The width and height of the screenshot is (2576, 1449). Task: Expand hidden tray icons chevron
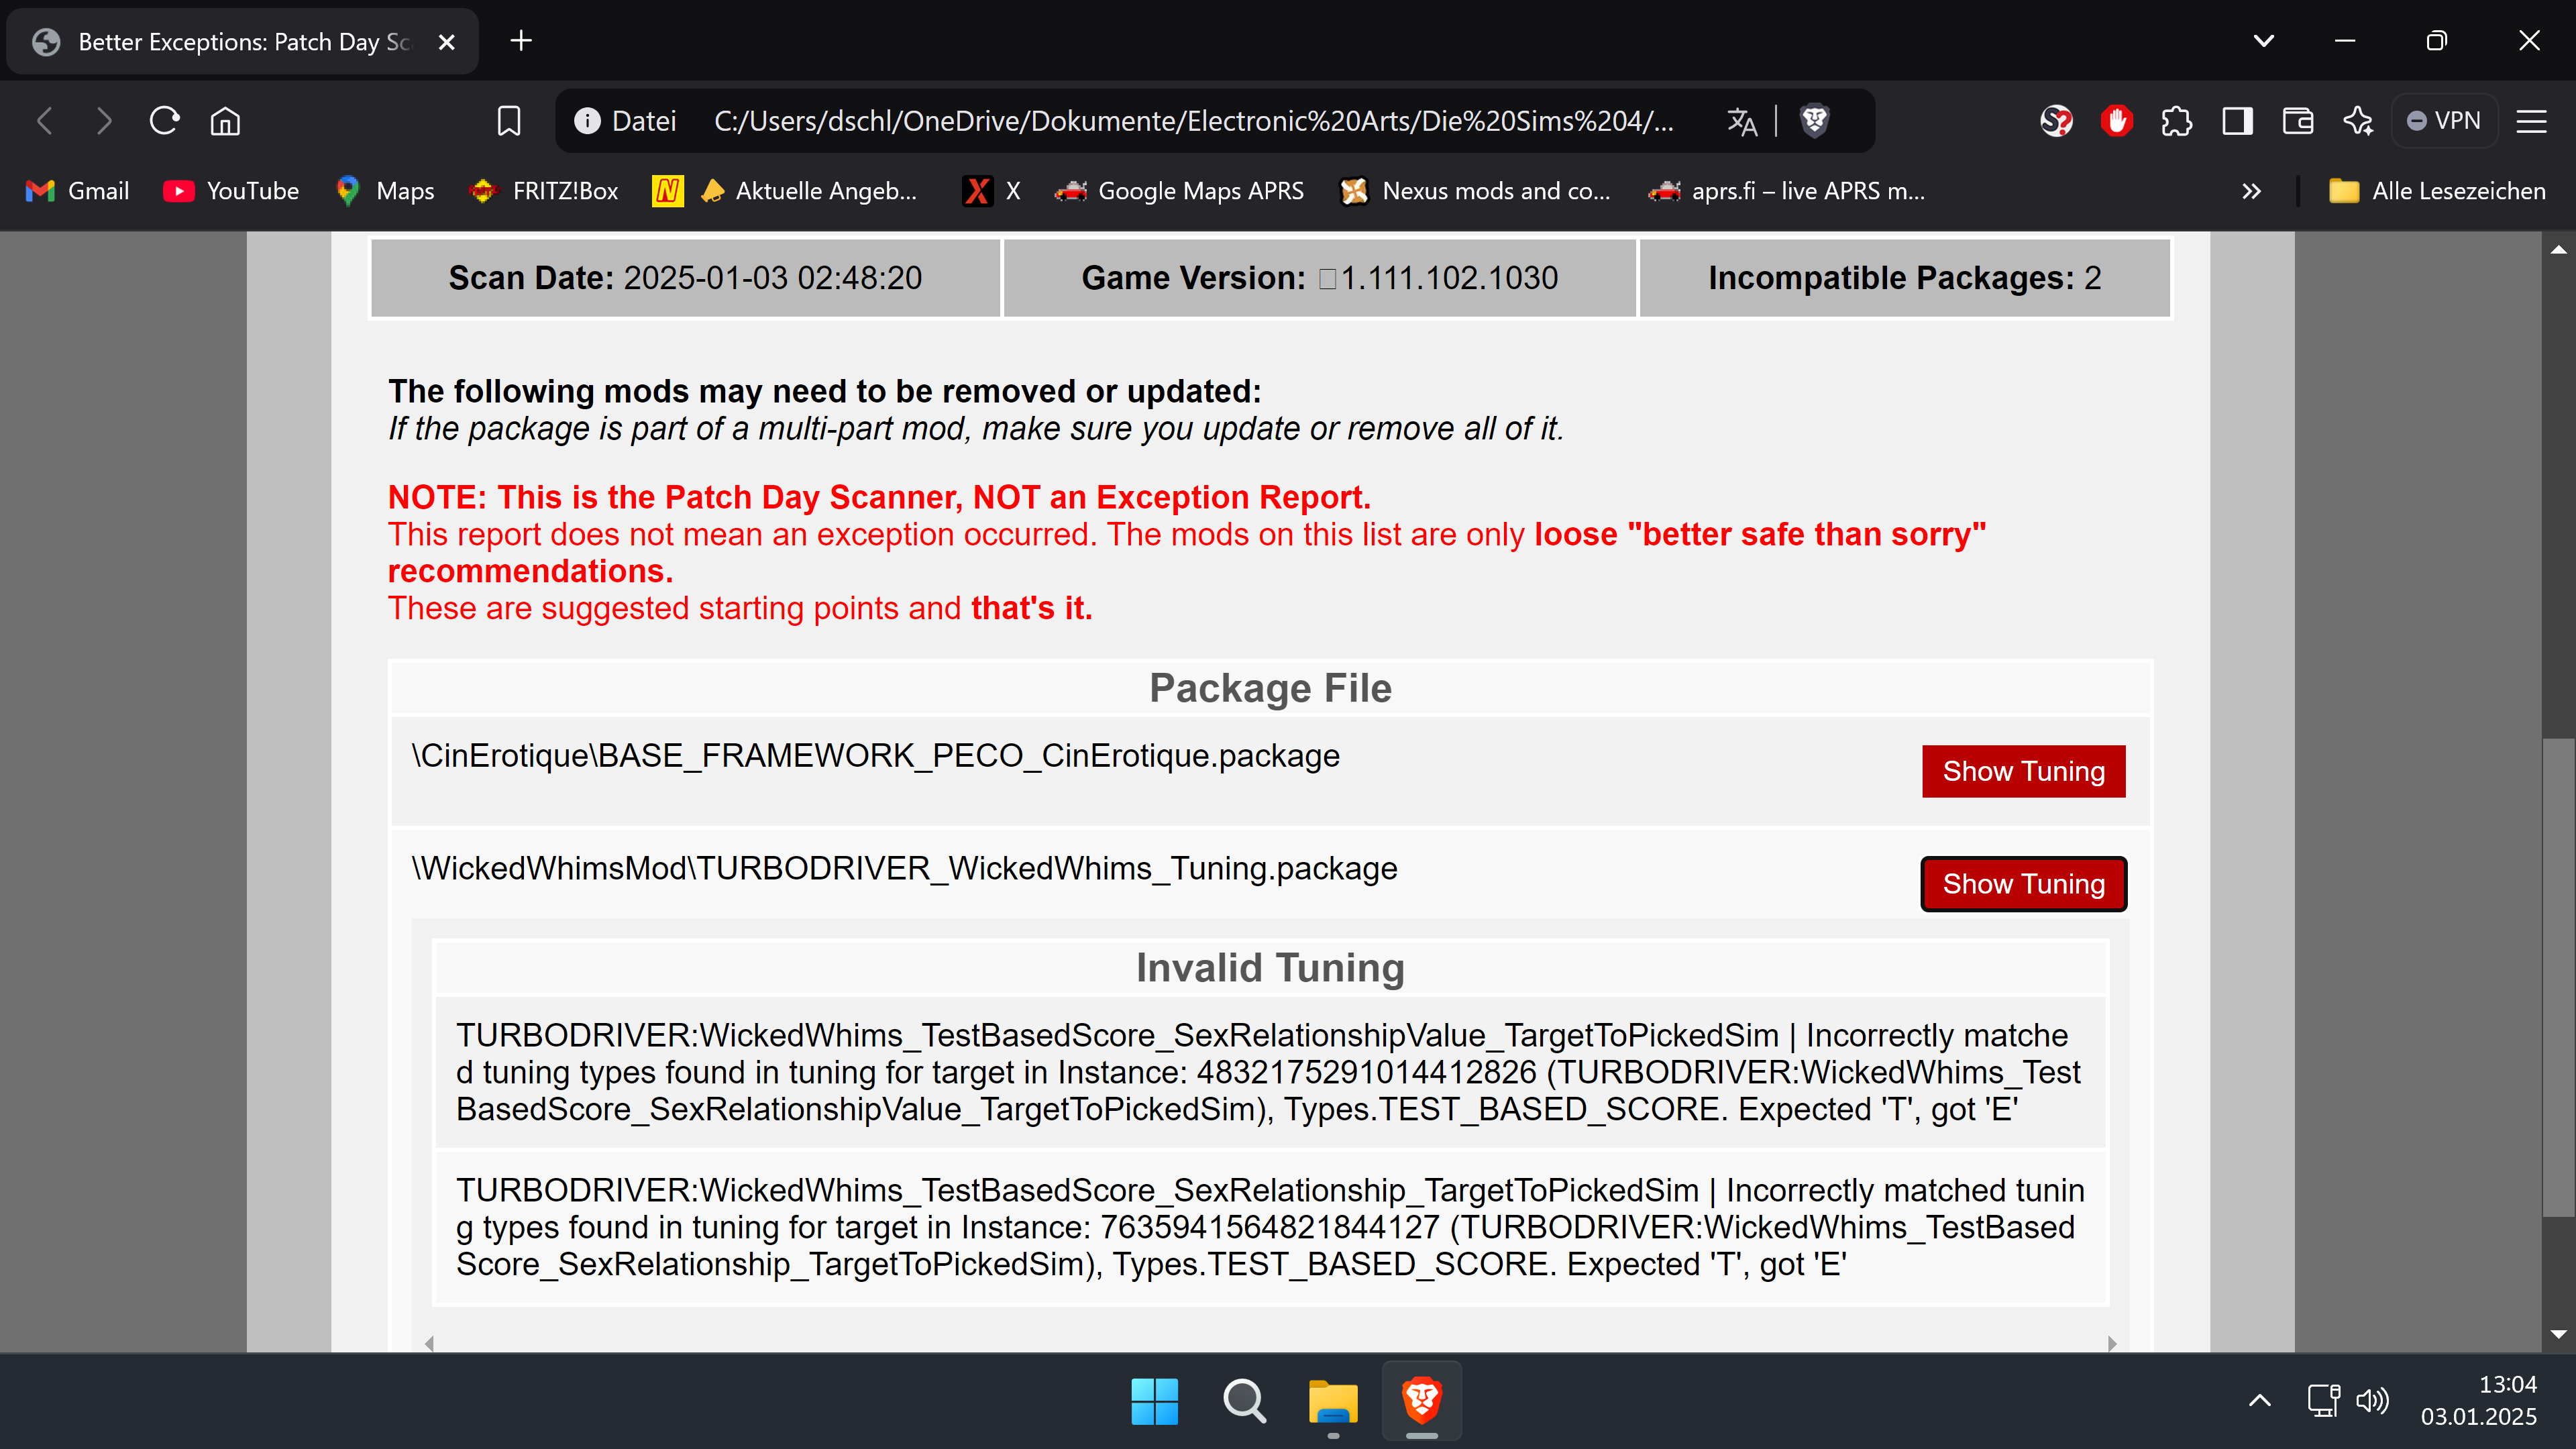click(x=2260, y=1401)
